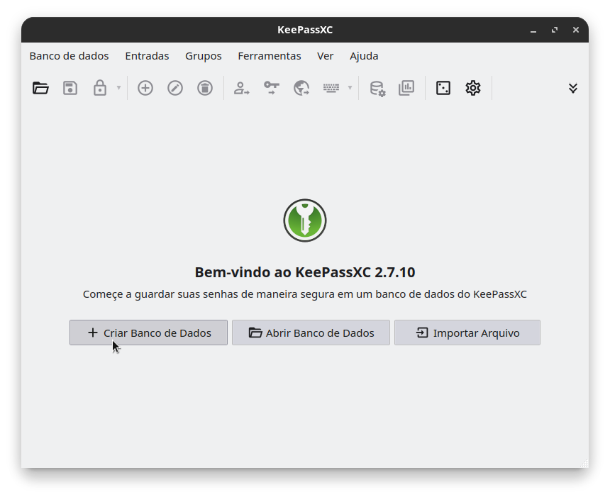Perform Auto-Type with the keyboard icon
This screenshot has width=610, height=497.
[331, 89]
